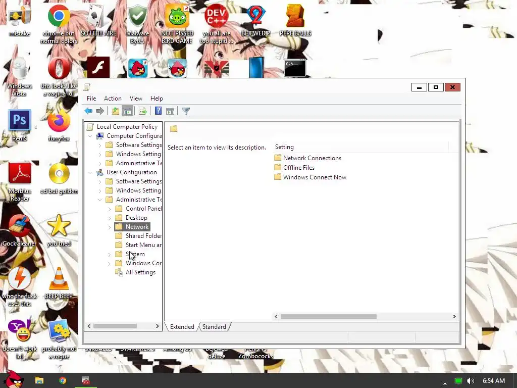
Task: Select the Network Connections folder
Action: pos(307,158)
